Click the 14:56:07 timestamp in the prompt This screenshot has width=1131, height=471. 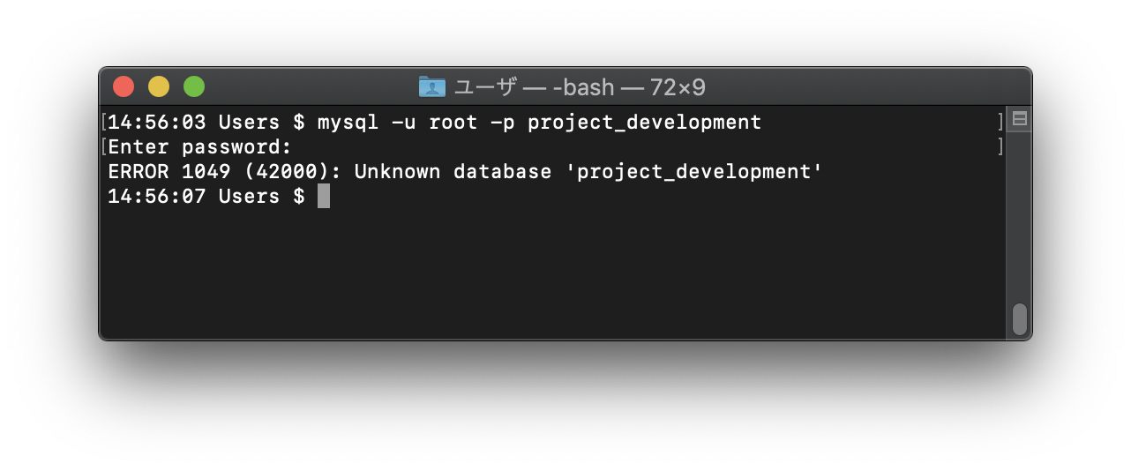pyautogui.click(x=157, y=196)
